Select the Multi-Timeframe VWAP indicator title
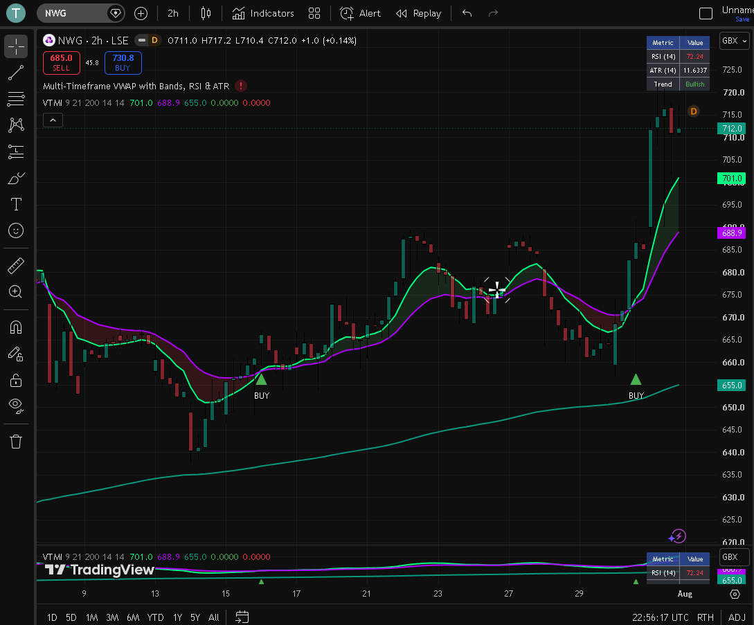The height and width of the screenshot is (625, 754). [136, 86]
